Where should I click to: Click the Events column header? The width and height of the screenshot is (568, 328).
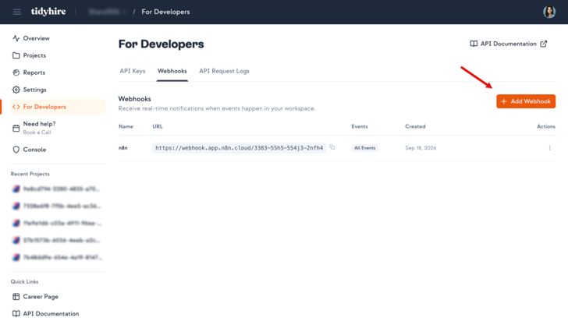click(360, 126)
